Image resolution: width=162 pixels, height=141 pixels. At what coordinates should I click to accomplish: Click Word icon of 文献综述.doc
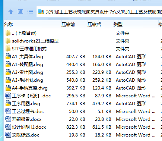point(8,135)
